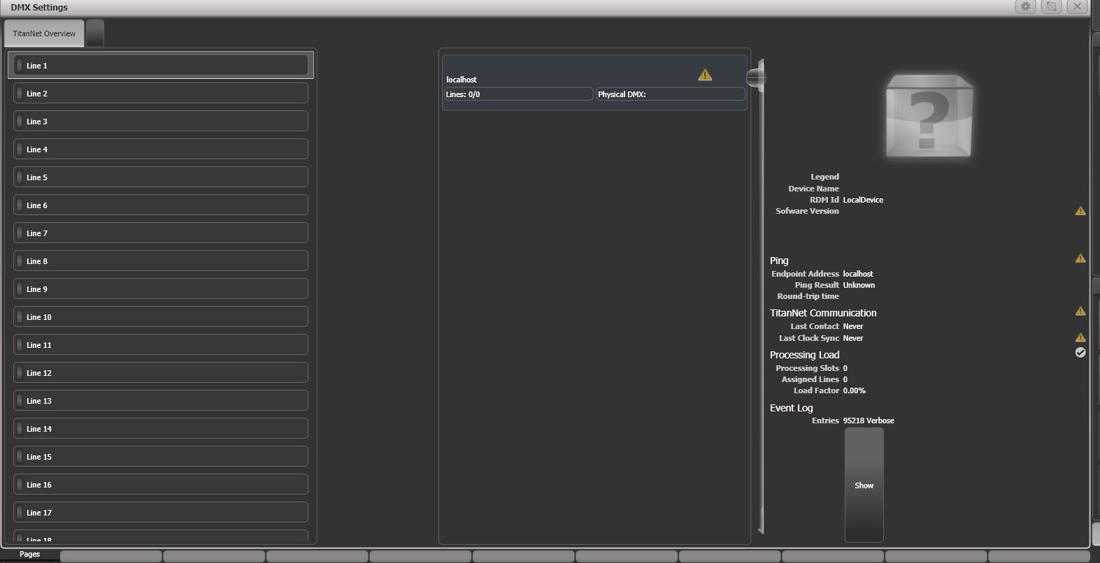Click the warning icon beside Software Version
1100x563 pixels.
click(1080, 210)
